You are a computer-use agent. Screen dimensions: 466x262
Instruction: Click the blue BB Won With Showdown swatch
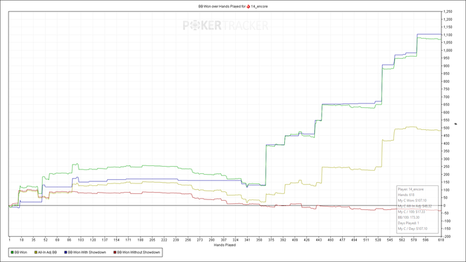(x=66, y=252)
